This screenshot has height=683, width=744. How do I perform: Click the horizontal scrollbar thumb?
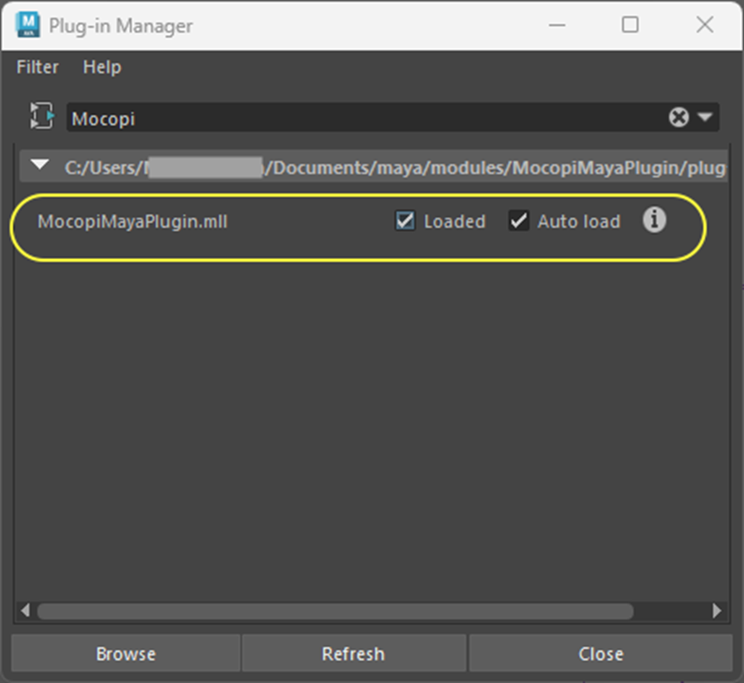point(336,611)
